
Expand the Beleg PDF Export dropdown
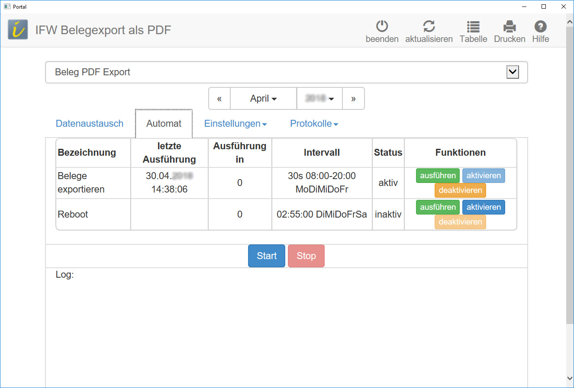tap(513, 72)
